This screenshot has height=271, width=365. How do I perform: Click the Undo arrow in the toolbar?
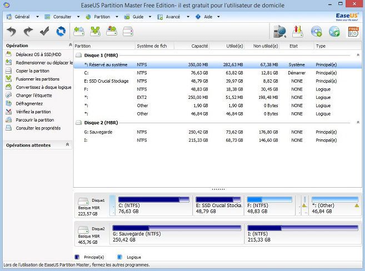12,31
